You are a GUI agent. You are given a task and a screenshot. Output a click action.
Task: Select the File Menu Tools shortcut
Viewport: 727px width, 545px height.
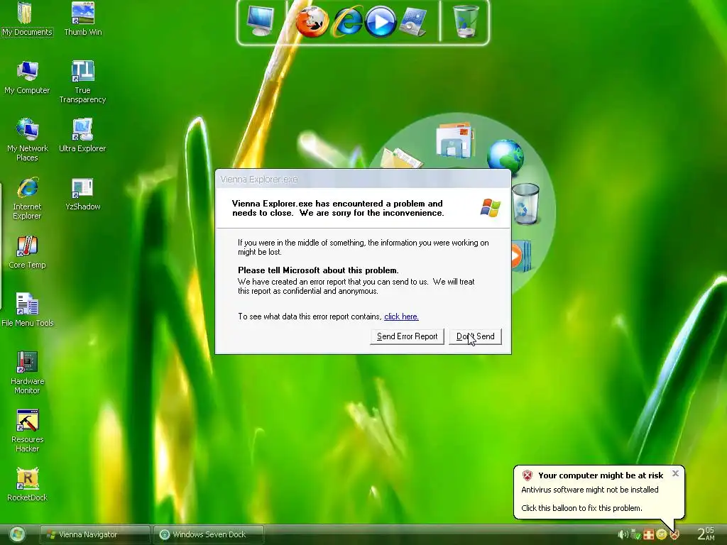click(28, 310)
